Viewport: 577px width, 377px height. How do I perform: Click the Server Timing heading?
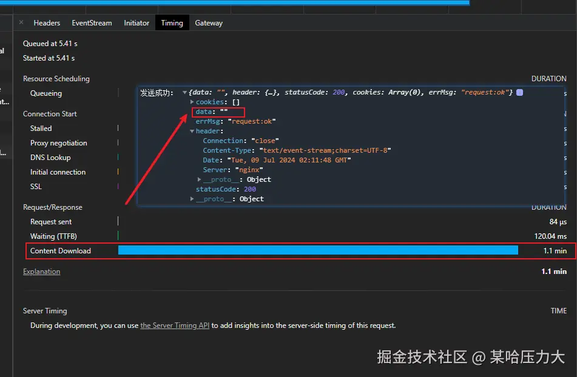pyautogui.click(x=45, y=311)
